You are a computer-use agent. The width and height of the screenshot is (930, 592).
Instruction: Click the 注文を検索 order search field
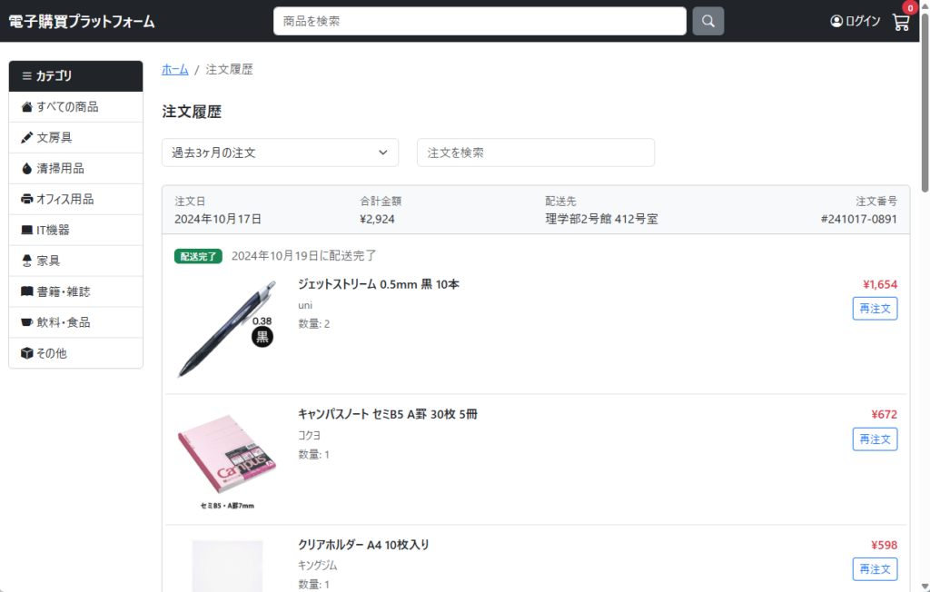point(535,153)
